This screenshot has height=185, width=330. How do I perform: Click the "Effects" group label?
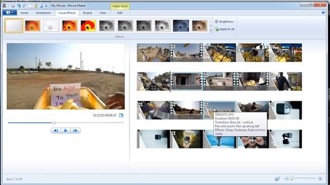point(120,36)
